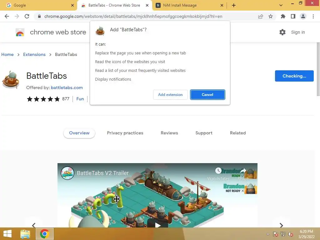Open Action Center flag icon

(275, 234)
